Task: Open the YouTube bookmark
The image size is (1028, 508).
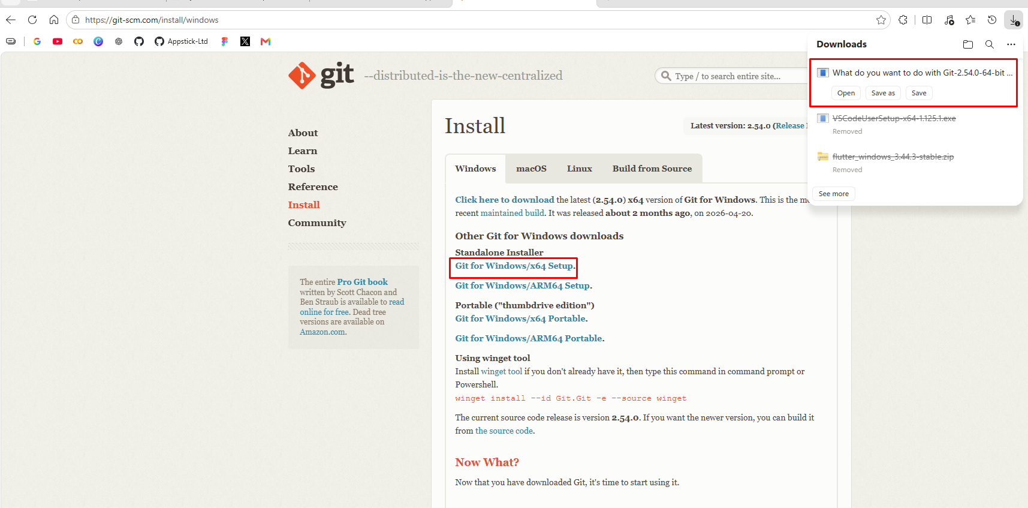Action: 58,41
